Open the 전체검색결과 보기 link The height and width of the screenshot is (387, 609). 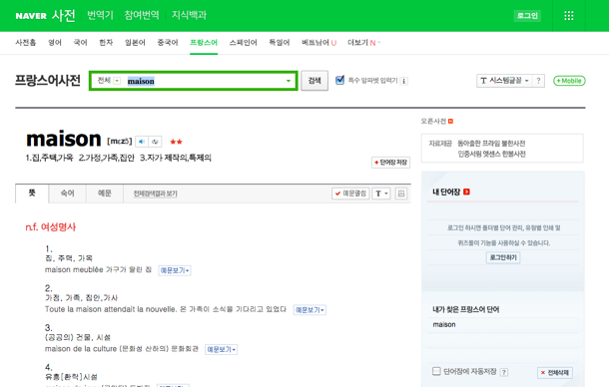pyautogui.click(x=156, y=193)
